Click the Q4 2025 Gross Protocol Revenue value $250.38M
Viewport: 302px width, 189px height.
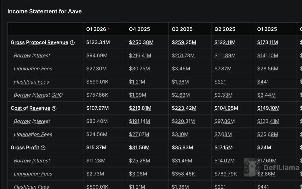click(x=141, y=42)
